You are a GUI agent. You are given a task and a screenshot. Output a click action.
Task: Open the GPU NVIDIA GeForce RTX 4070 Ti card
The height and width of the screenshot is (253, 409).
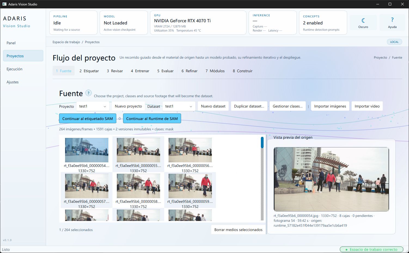point(198,23)
